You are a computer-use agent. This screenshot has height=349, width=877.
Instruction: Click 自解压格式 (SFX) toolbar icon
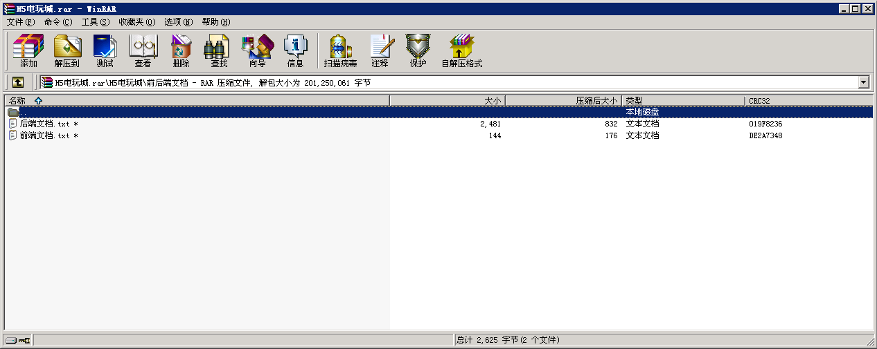click(x=461, y=50)
